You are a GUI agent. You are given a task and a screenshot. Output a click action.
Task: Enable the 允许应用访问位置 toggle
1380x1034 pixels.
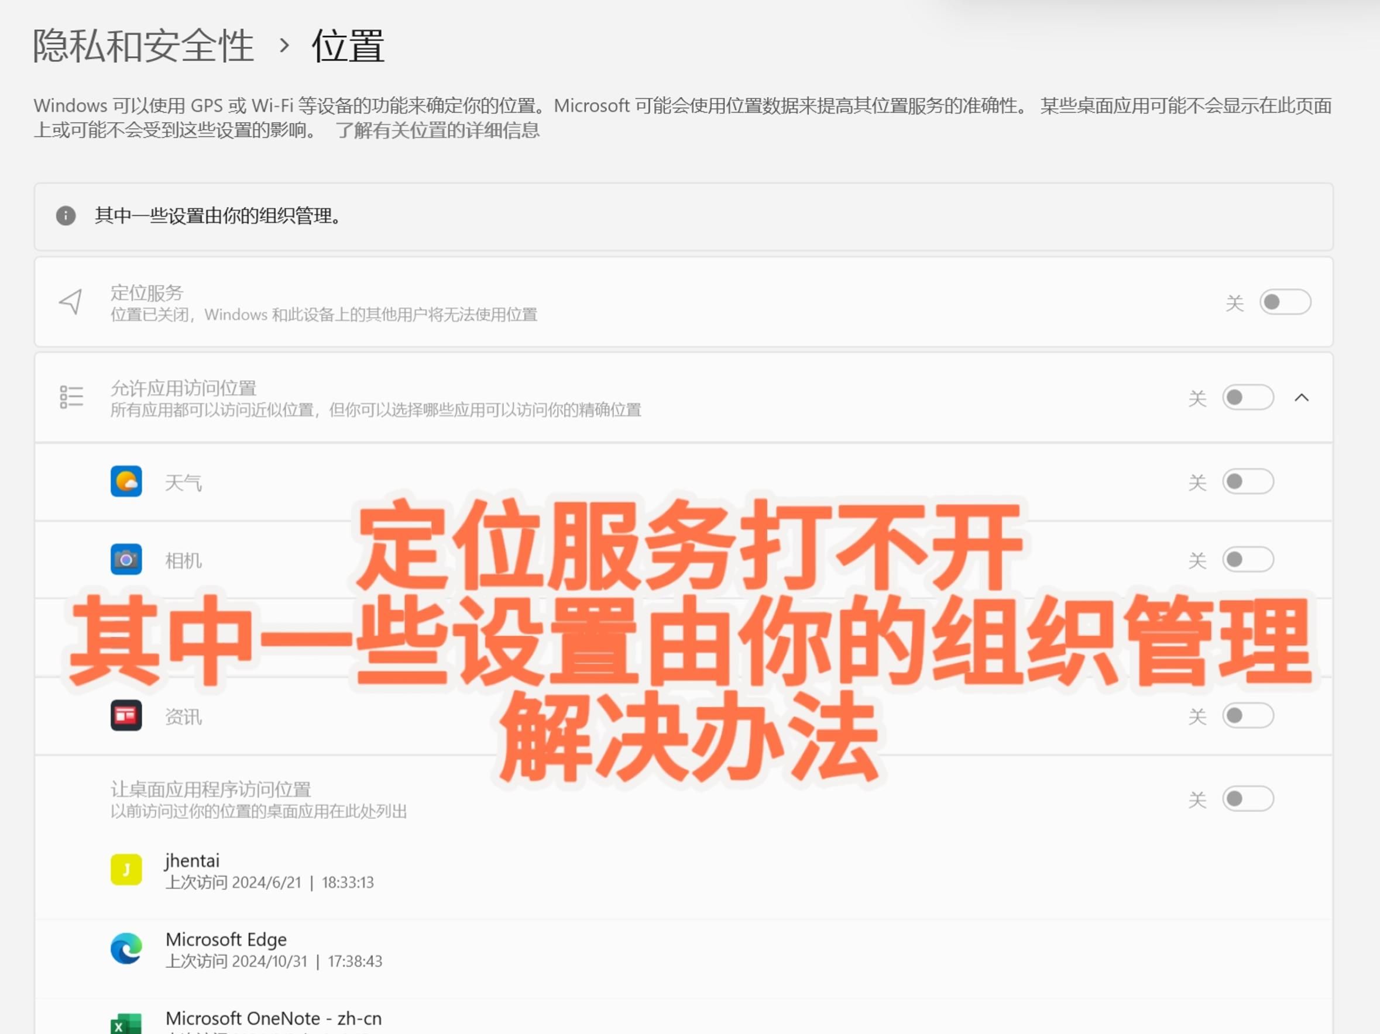(x=1247, y=398)
